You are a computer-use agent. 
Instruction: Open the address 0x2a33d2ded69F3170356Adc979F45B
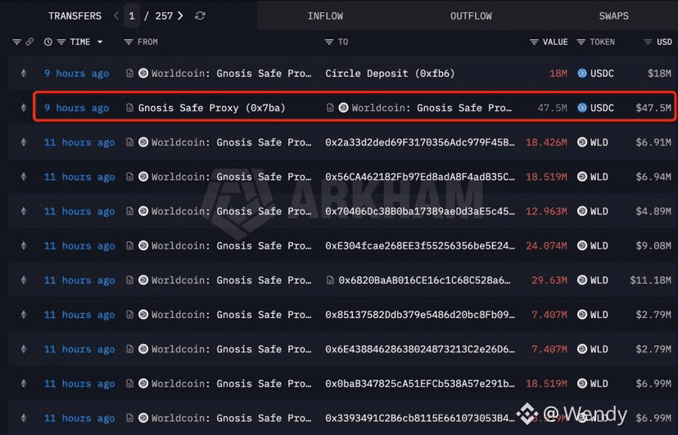click(420, 142)
